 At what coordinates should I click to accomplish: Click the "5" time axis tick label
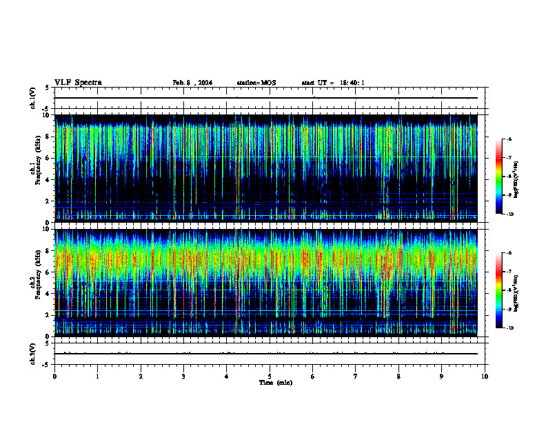pos(270,376)
